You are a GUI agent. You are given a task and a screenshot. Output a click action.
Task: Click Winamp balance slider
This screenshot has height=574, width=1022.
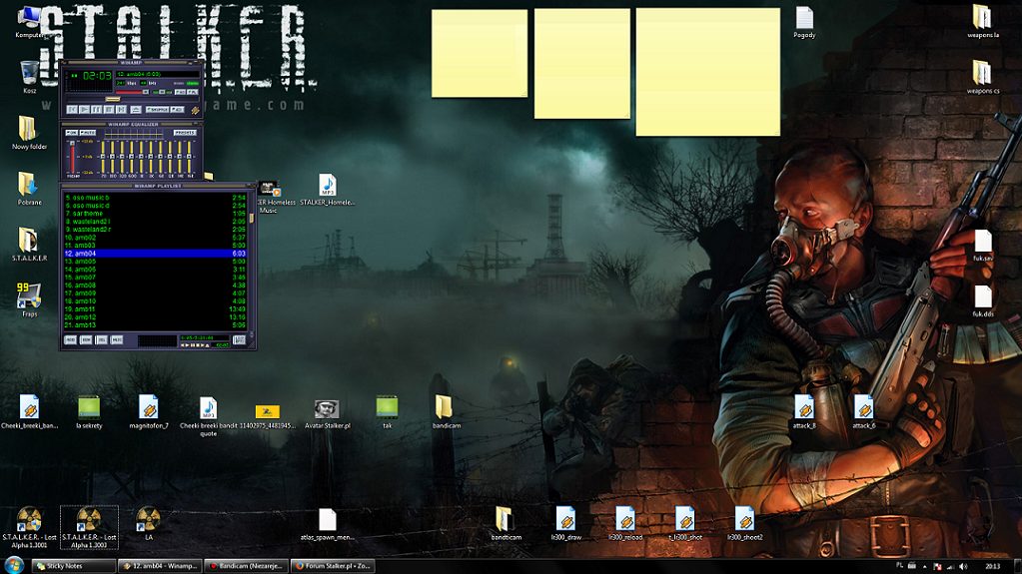pyautogui.click(x=162, y=92)
